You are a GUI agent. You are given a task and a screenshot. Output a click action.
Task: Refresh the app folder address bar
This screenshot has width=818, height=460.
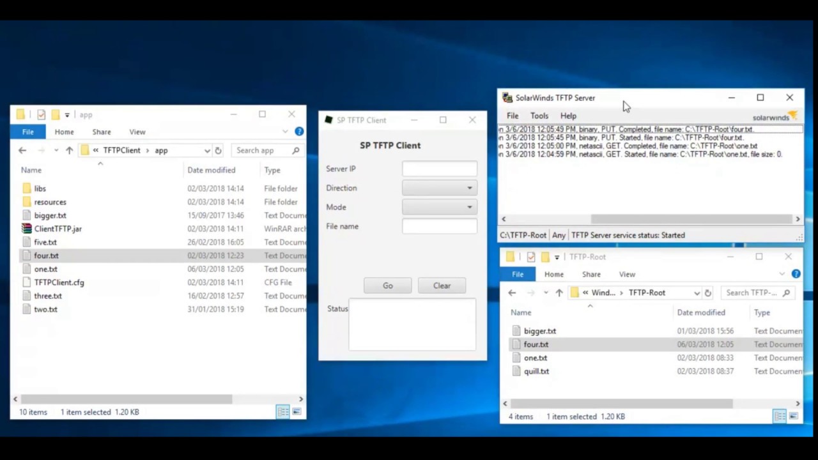tap(219, 151)
